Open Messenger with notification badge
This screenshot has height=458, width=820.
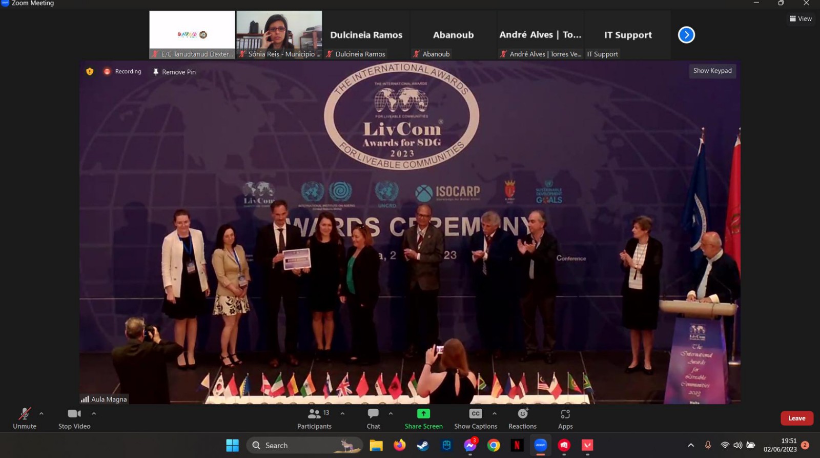click(x=470, y=445)
